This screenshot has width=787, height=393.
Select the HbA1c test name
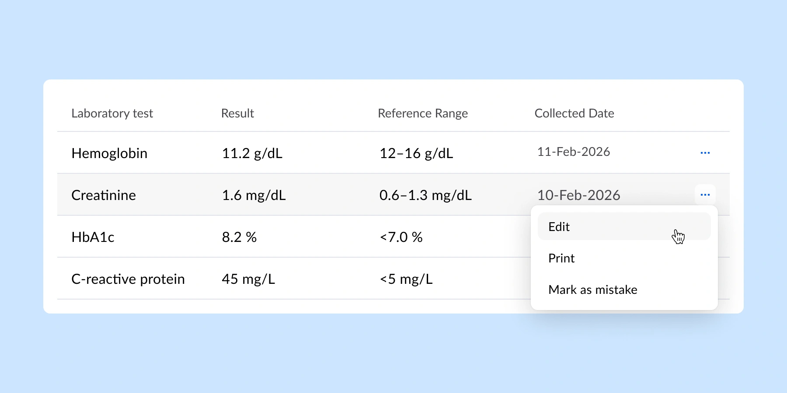click(x=93, y=237)
